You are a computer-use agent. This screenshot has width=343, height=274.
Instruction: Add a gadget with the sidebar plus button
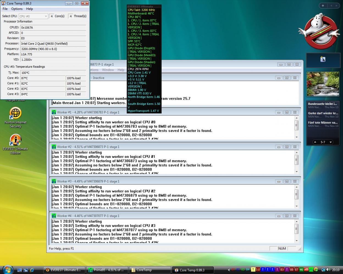[323, 5]
